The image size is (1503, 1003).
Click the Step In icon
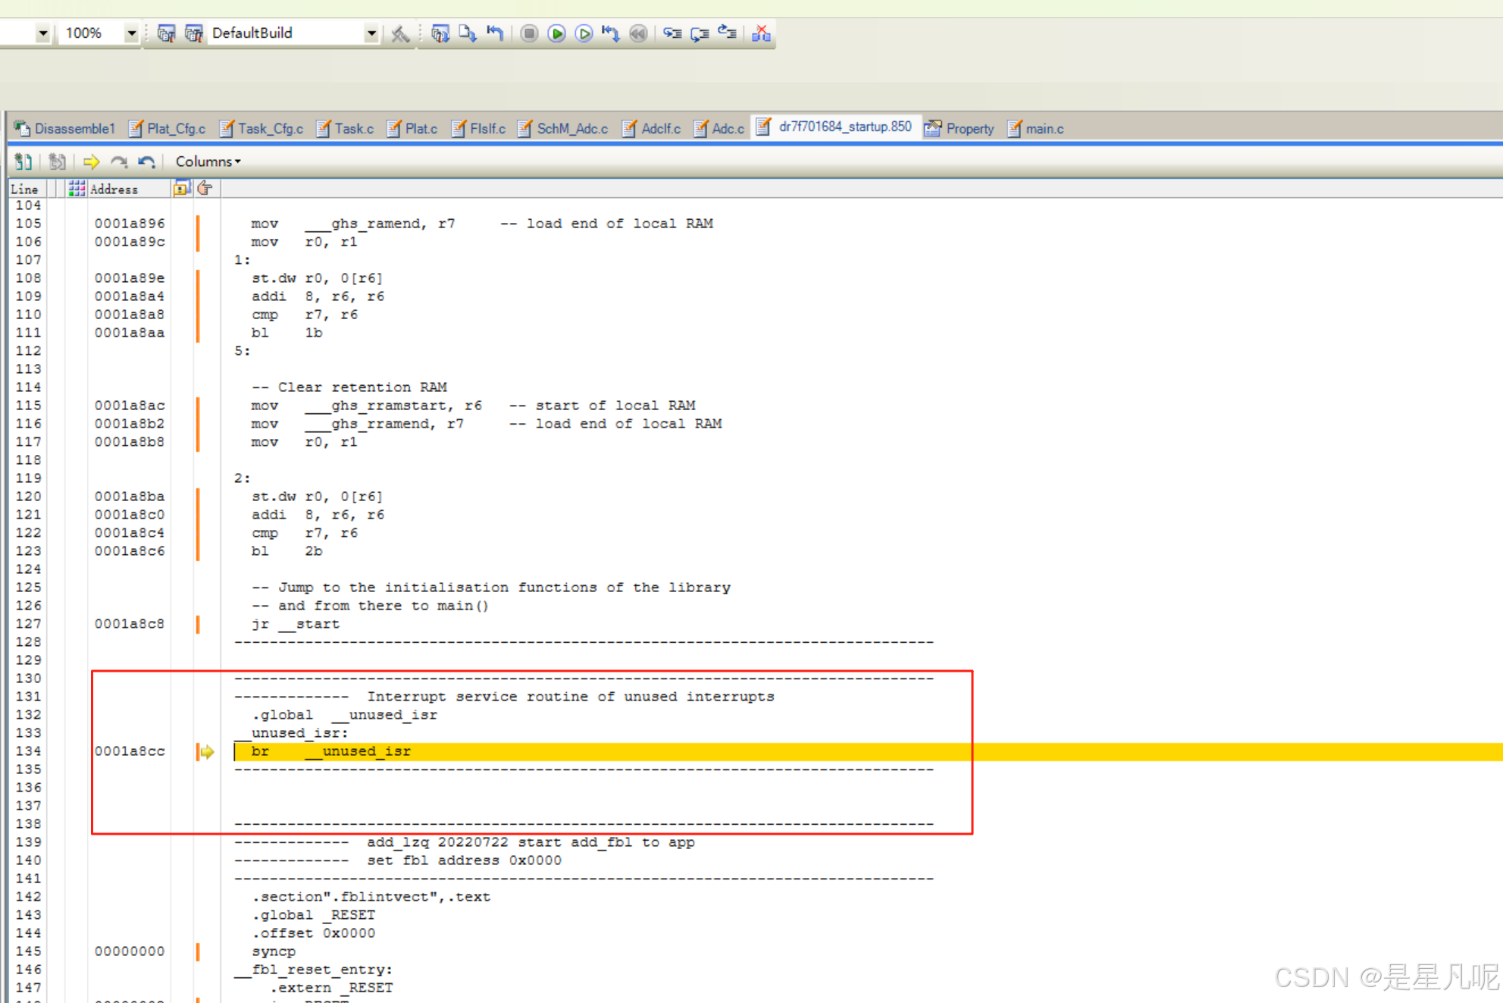coord(672,33)
